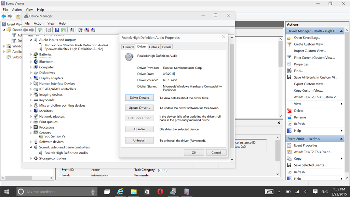Image resolution: width=350 pixels, height=197 pixels.
Task: Open Properties sheet icon in Device Manager toolbar
Action: point(49,30)
